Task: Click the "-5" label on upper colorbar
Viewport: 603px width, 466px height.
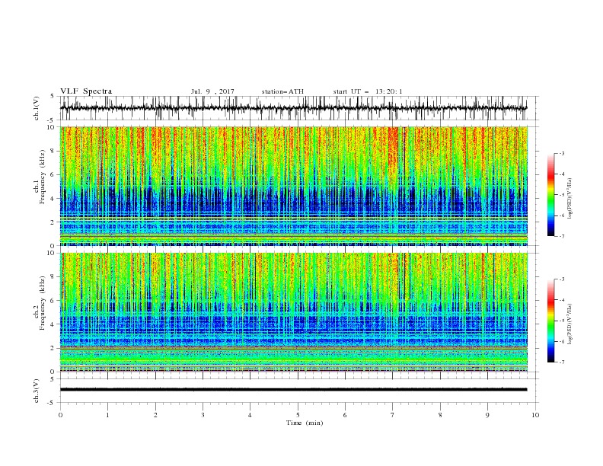Action: pyautogui.click(x=562, y=195)
